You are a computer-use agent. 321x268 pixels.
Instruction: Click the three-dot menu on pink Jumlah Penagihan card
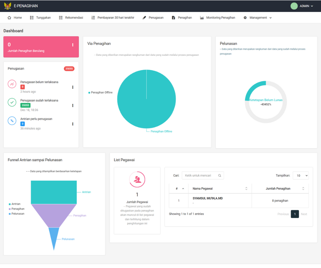pos(73,45)
